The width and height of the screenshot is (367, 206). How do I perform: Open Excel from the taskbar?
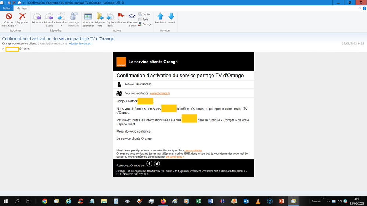pyautogui.click(x=199, y=201)
